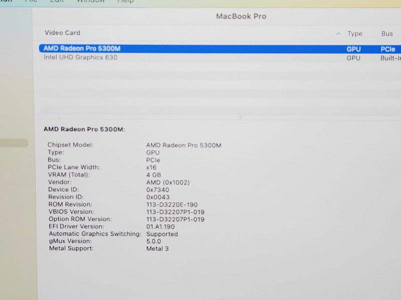Click the Chipset Model value AMD Radeon Pro 5300M
Viewport: 401px width, 300px height.
[x=183, y=145]
